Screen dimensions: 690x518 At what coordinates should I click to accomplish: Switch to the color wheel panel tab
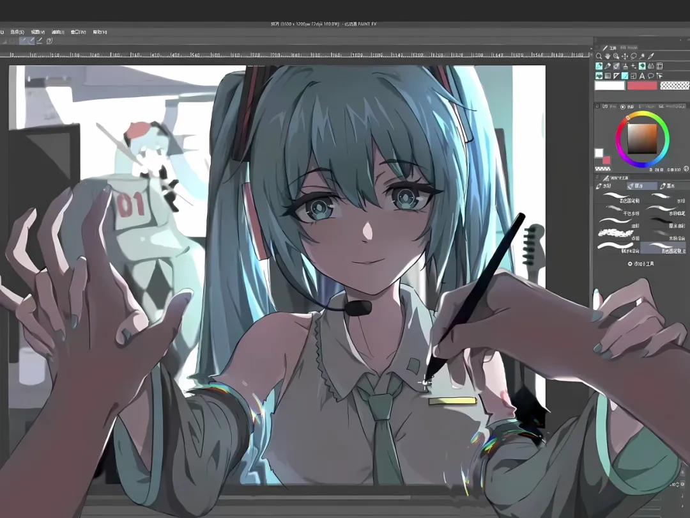pos(627,107)
